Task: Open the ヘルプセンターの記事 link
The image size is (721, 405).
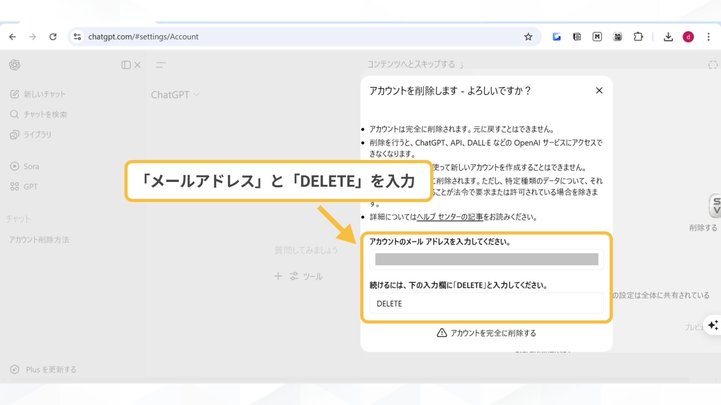Action: 450,217
